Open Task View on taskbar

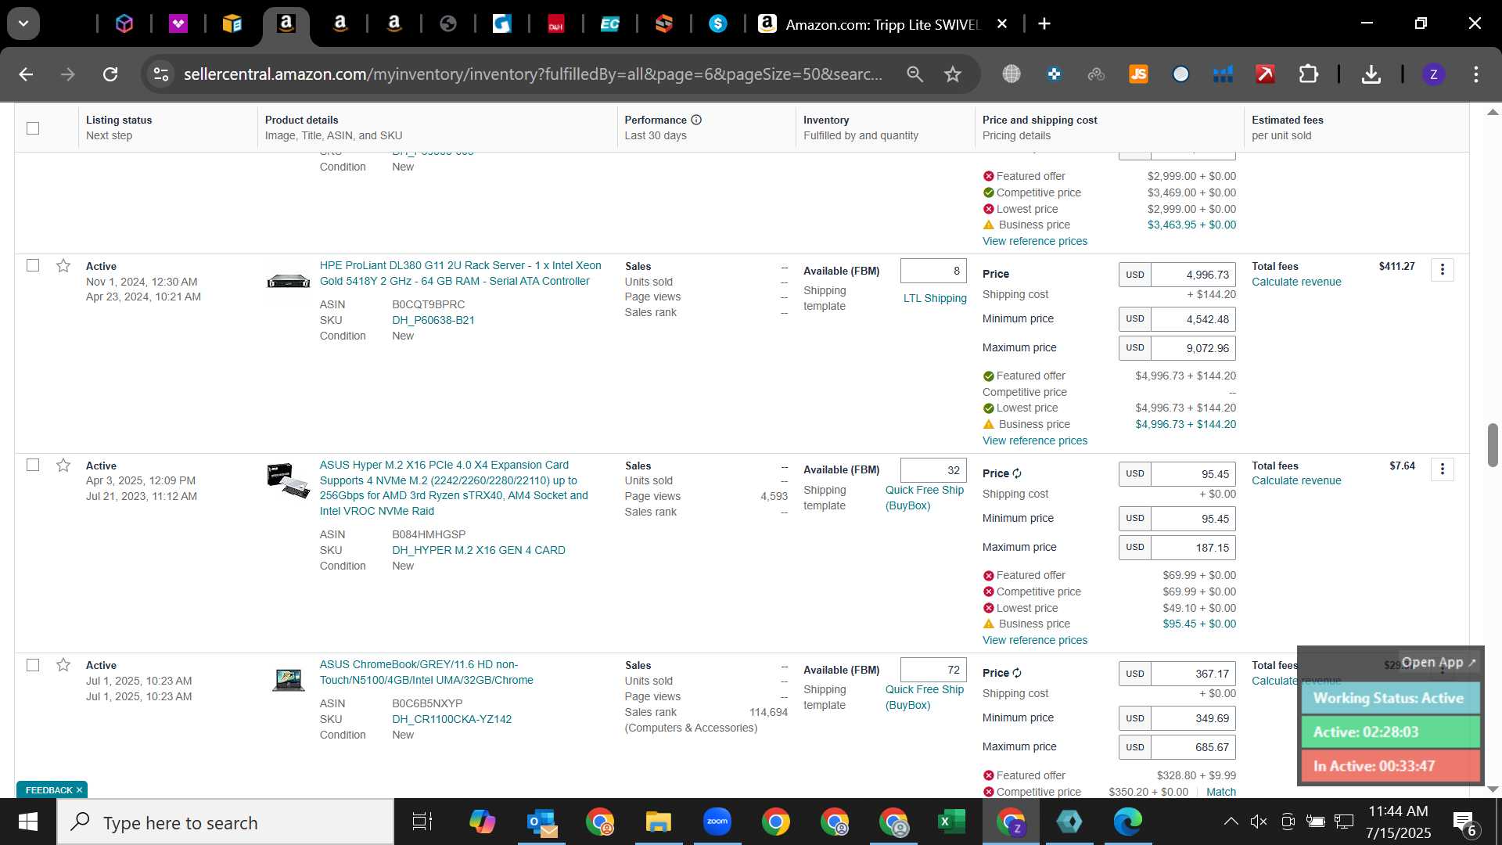pyautogui.click(x=422, y=822)
